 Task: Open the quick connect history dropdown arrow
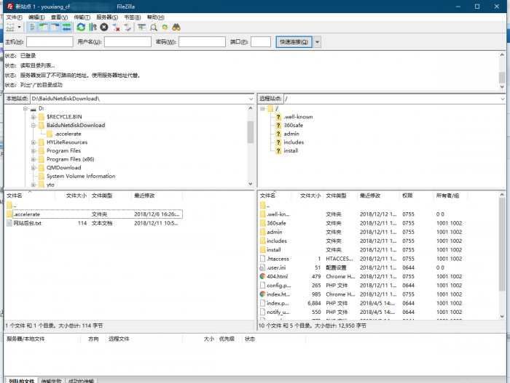tap(318, 42)
